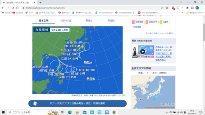The width and height of the screenshot is (205, 115).
Task: Open File Explorer from the taskbar
Action: (x=77, y=112)
